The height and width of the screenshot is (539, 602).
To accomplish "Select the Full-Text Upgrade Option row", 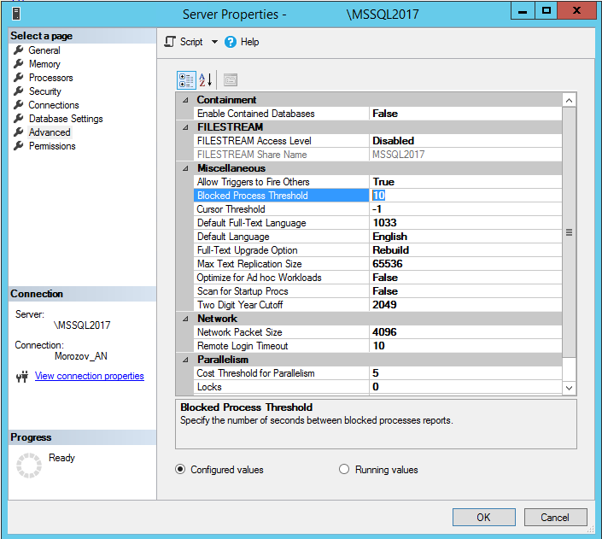I will [x=377, y=250].
